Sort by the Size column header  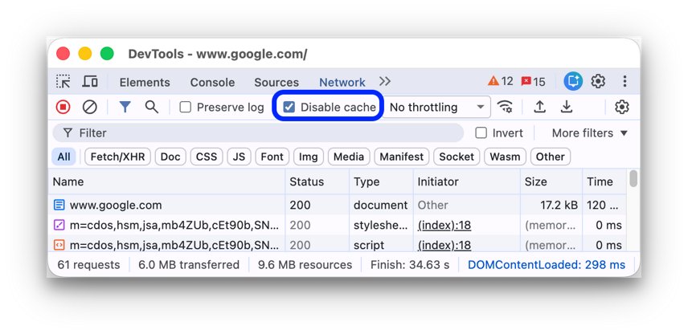click(x=551, y=182)
